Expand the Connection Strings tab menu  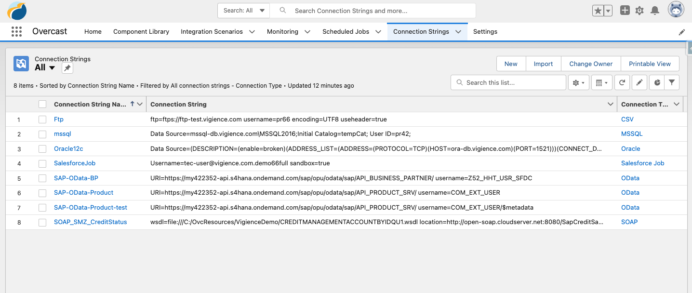(458, 32)
